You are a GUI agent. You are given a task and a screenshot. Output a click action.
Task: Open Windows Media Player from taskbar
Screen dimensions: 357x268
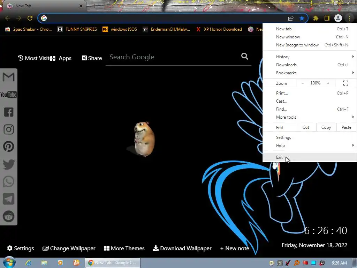pos(60,263)
